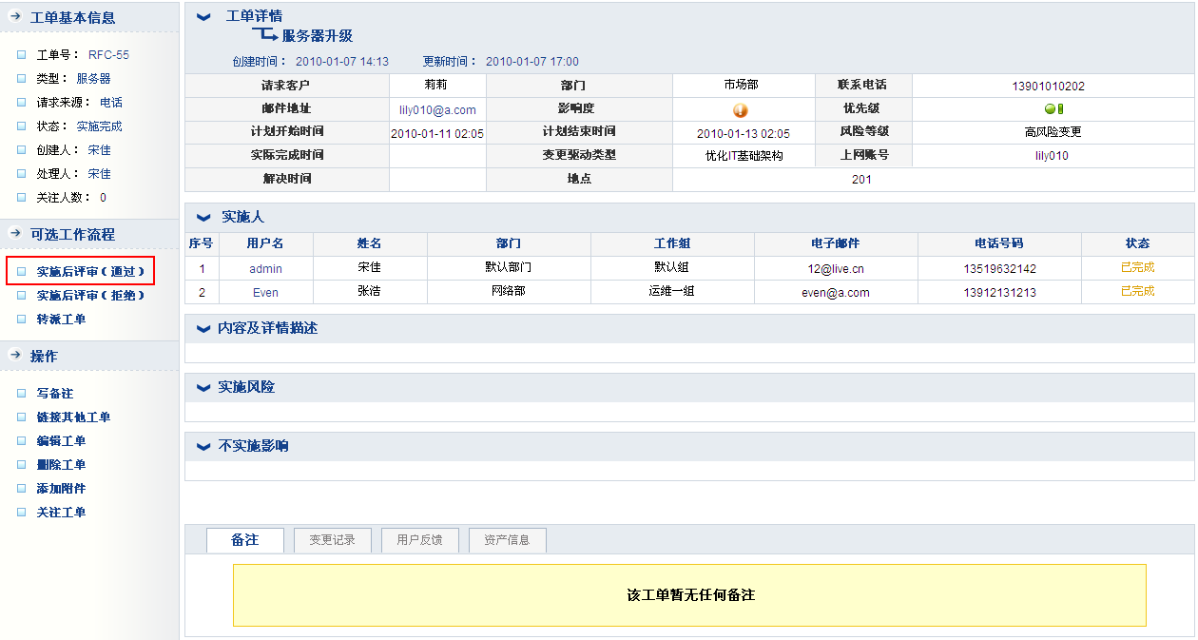1198x640 pixels.
Task: Click the square bullet icon beside 写备注
Action: click(21, 393)
